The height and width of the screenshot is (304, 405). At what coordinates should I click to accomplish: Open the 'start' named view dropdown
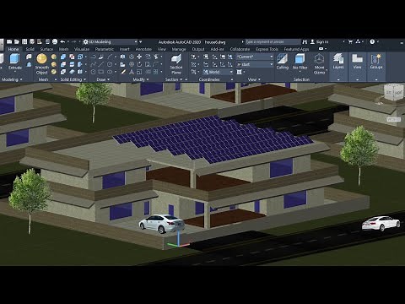[255, 64]
